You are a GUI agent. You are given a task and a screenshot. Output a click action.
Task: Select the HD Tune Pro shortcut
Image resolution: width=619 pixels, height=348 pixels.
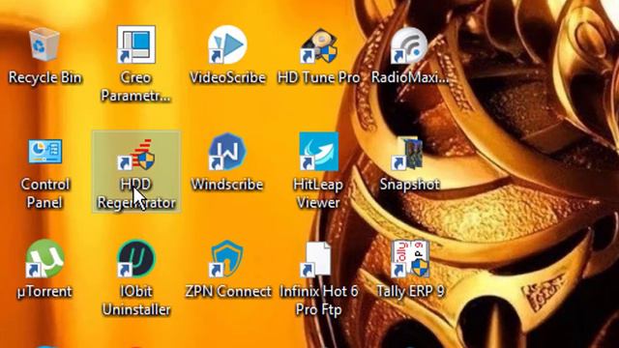(318, 45)
